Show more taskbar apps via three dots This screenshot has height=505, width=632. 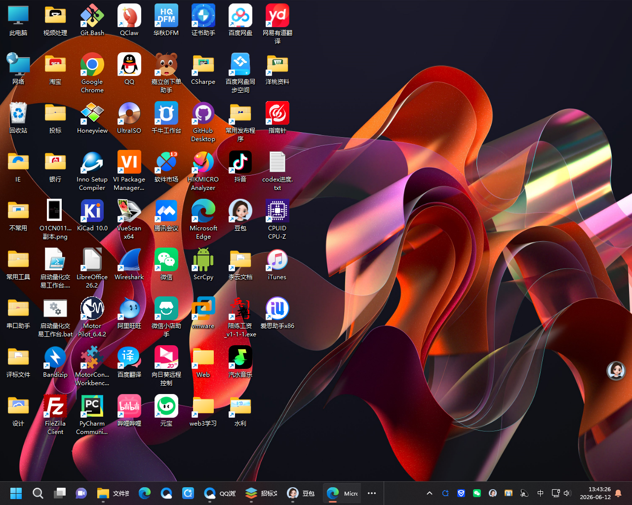pyautogui.click(x=372, y=493)
